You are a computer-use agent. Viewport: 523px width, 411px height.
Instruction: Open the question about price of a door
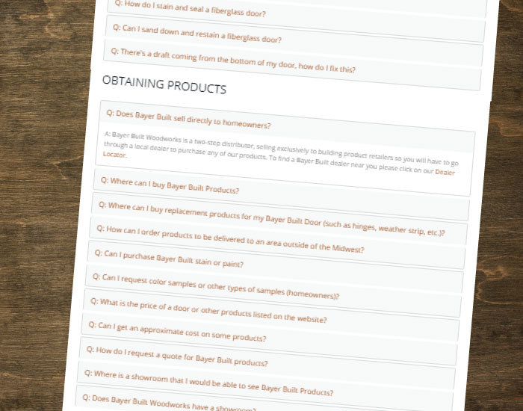click(208, 311)
